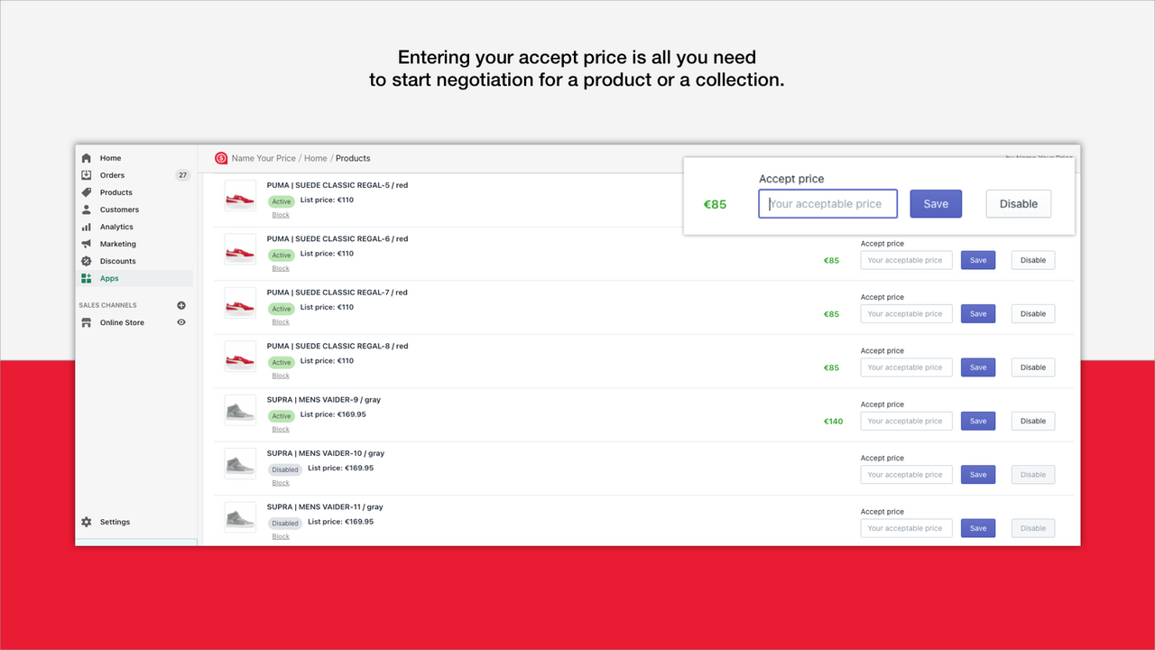The height and width of the screenshot is (650, 1155).
Task: Toggle Online Store visibility eye icon
Action: 181,322
